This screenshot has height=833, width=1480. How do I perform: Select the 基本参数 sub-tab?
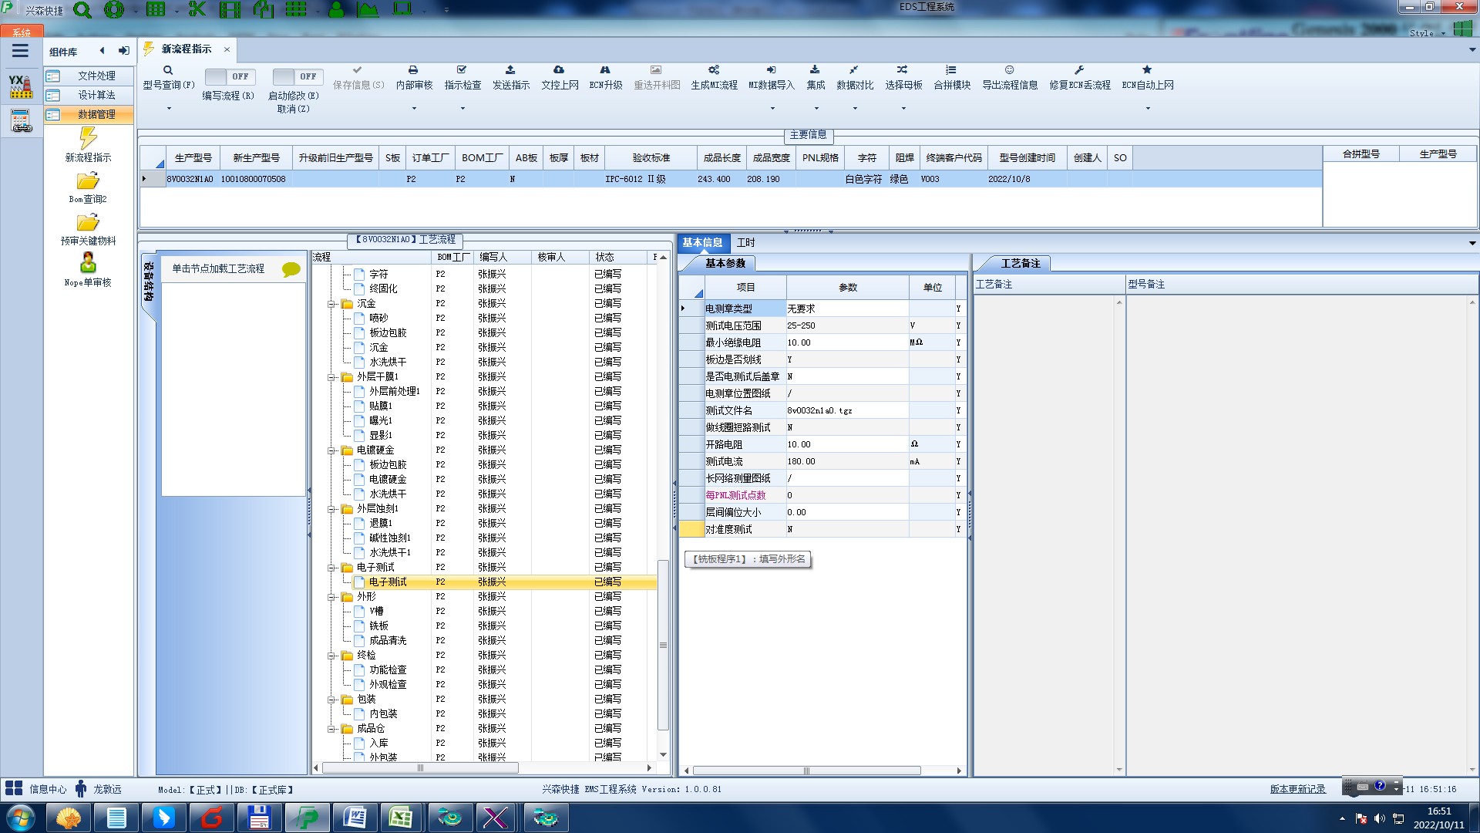coord(725,264)
